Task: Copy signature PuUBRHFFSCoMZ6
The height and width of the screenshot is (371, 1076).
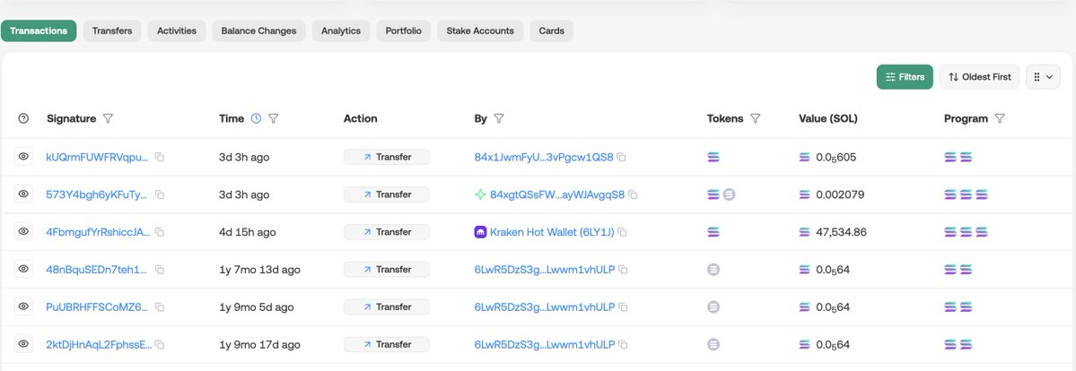Action: coord(160,307)
